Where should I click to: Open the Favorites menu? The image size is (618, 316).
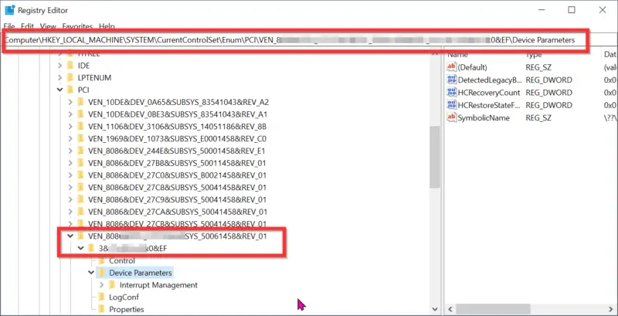(x=77, y=26)
